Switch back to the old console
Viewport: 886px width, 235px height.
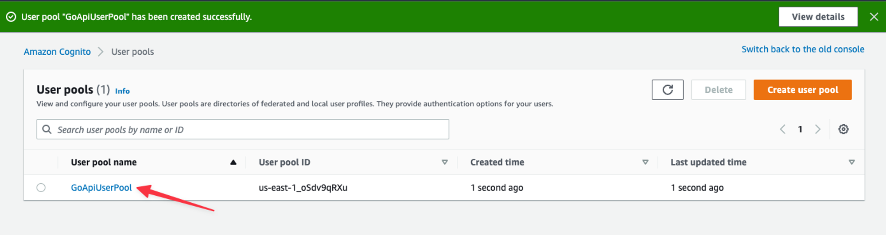803,49
